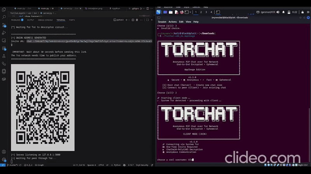Screen dimensions: 311x174
Task: Open the Search view in VS Code
Action: pyautogui.click(x=4, y=17)
